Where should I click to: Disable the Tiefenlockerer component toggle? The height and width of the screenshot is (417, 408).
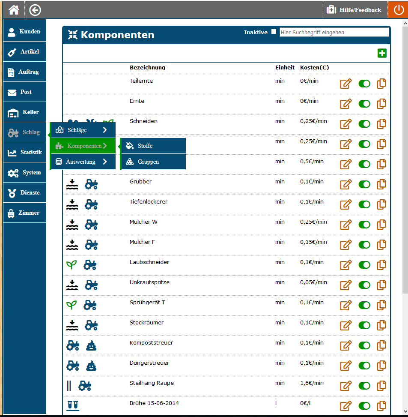tap(364, 204)
